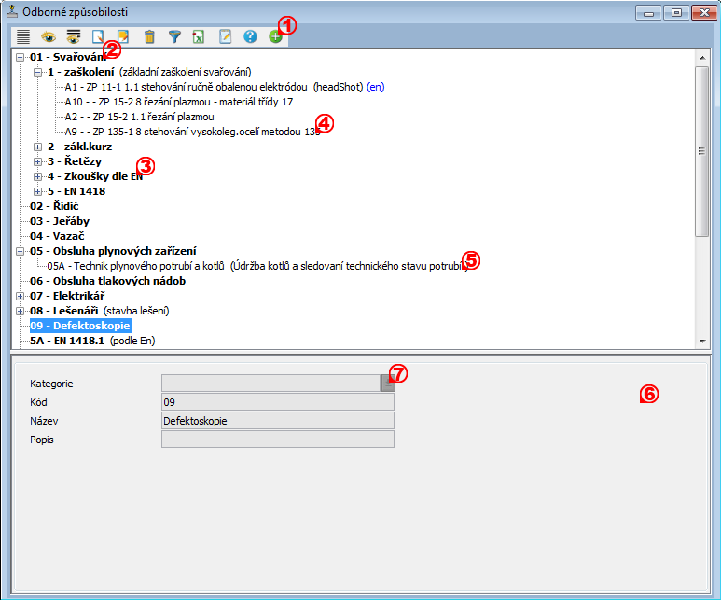Delete record with the trash icon
This screenshot has width=721, height=600.
(x=148, y=36)
